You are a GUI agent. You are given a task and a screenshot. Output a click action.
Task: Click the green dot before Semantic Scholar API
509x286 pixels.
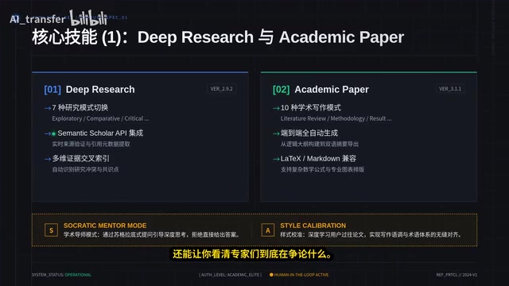tap(53, 133)
